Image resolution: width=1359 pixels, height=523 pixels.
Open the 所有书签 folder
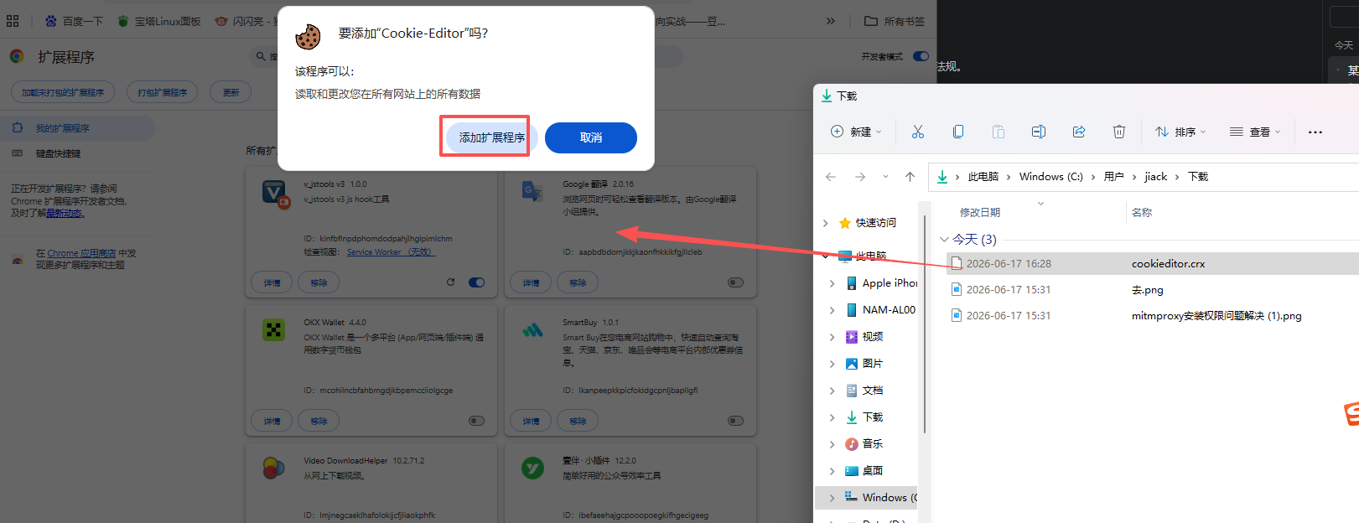(x=895, y=21)
